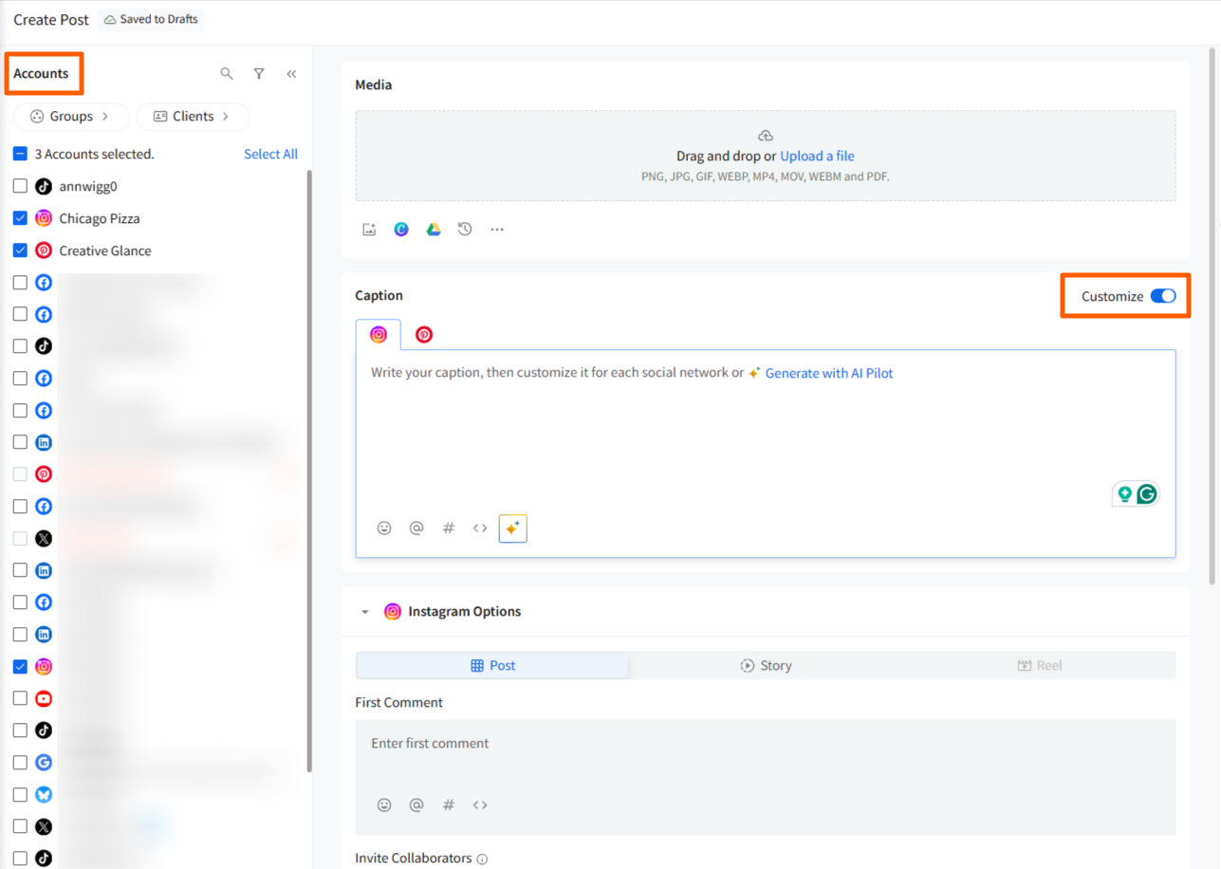The width and height of the screenshot is (1221, 869).
Task: Insert code snippet in First Comment field
Action: [x=480, y=804]
